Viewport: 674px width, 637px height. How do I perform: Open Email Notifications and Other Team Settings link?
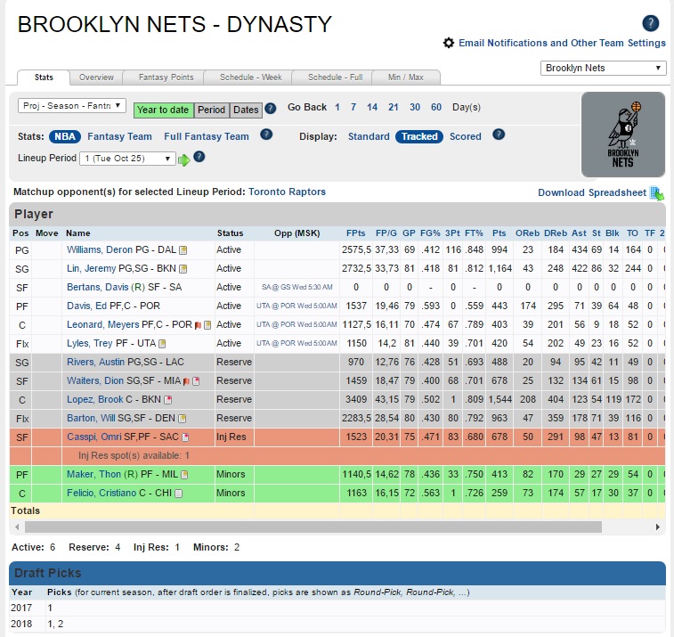pos(562,43)
